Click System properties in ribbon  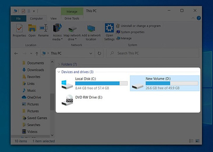pos(132,32)
